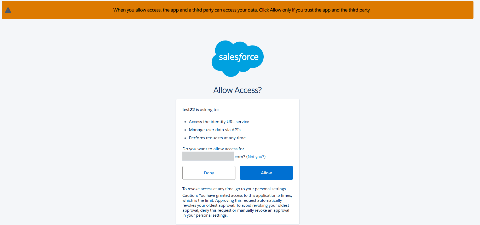480x225 pixels.
Task: Click the Perform requests at any time bullet
Action: coord(217,138)
